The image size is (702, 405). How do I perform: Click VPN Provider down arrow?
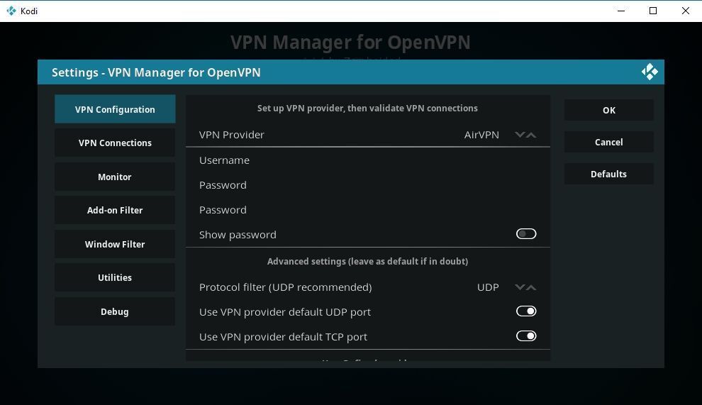(x=520, y=135)
